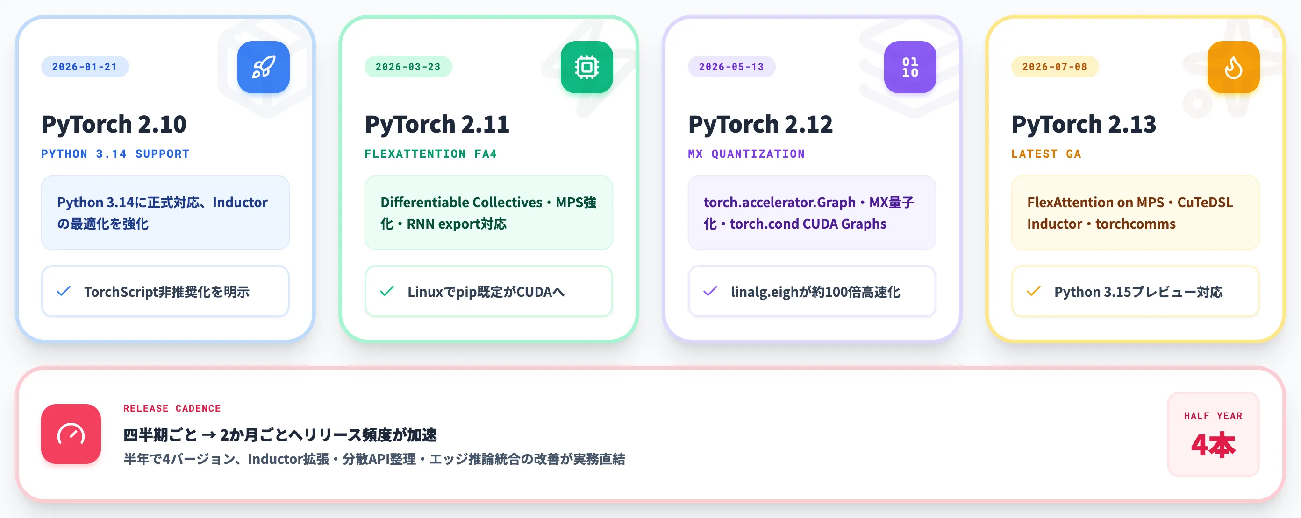Screen dimensions: 1301x518
Task: Click the Linuxでpip既定がCUDAへ text
Action: 486,292
